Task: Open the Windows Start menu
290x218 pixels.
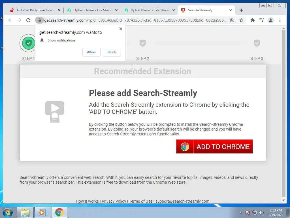Action: pyautogui.click(x=8, y=212)
